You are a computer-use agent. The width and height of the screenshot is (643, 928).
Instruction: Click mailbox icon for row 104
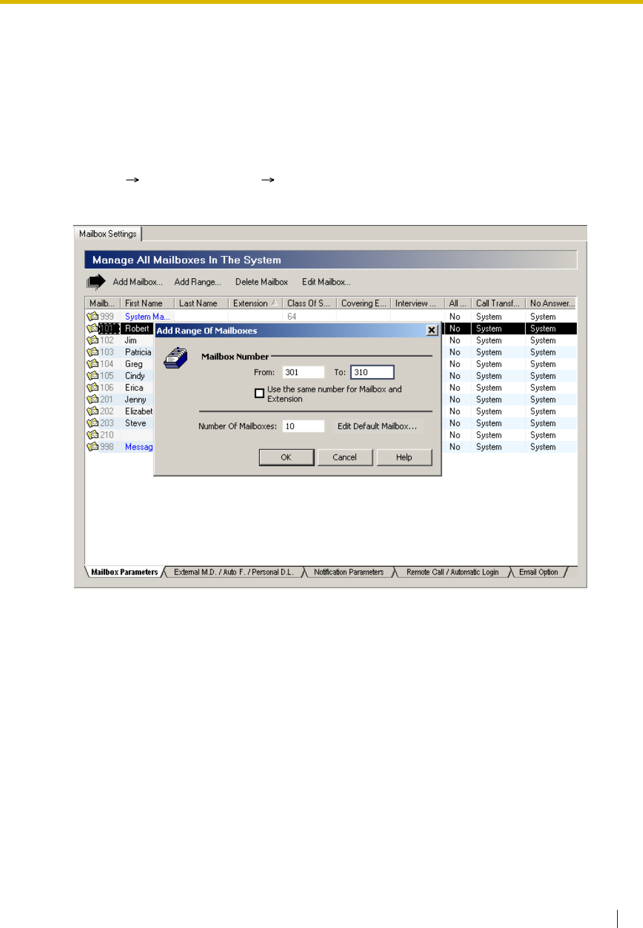point(93,364)
